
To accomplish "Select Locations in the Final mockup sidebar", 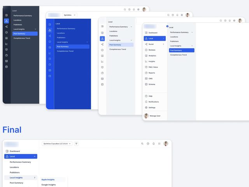I will (14, 167).
